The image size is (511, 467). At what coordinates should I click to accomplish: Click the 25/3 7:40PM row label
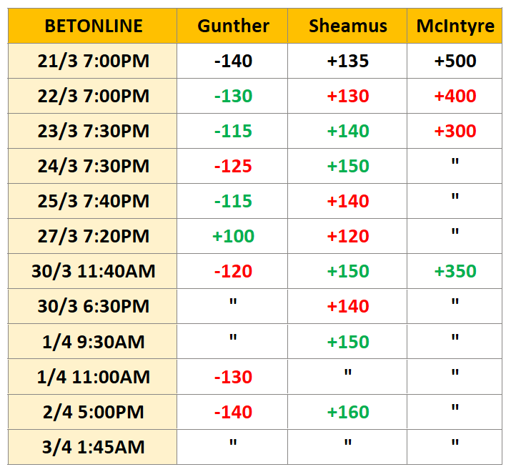coord(93,201)
